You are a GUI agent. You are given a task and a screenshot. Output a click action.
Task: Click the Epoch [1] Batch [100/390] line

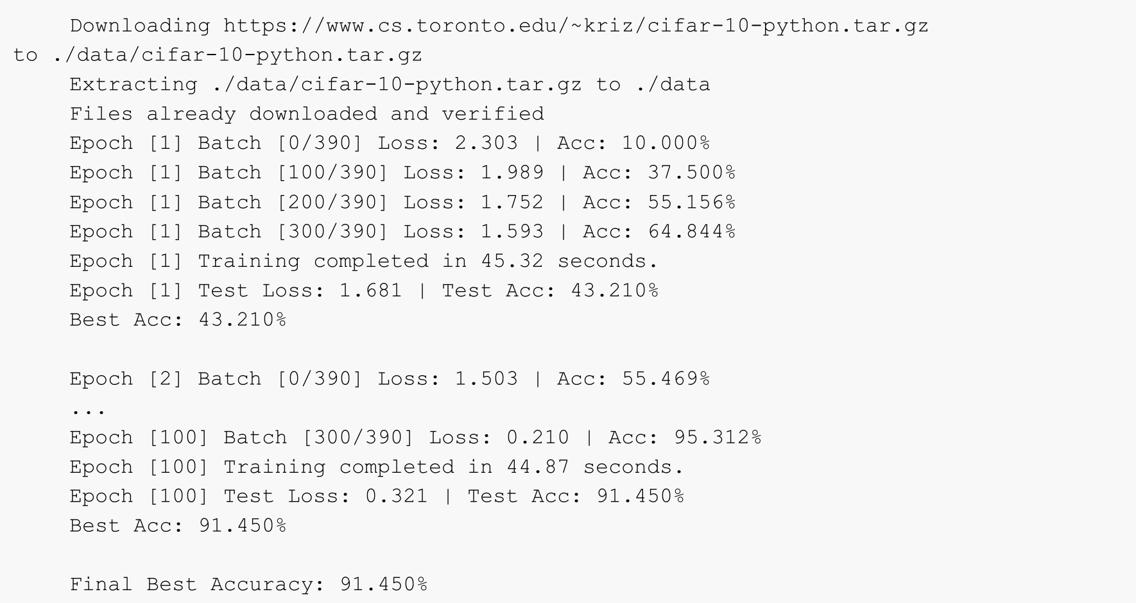click(402, 173)
